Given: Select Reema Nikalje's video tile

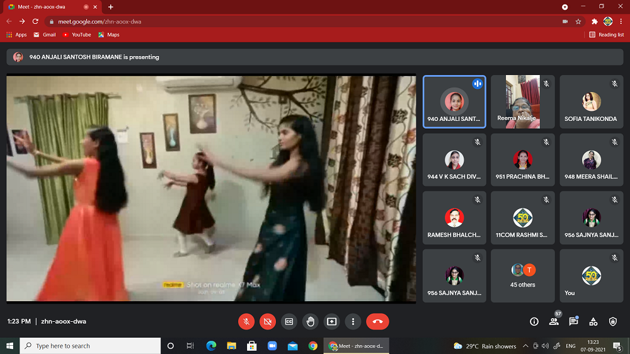Looking at the screenshot, I should [x=522, y=101].
